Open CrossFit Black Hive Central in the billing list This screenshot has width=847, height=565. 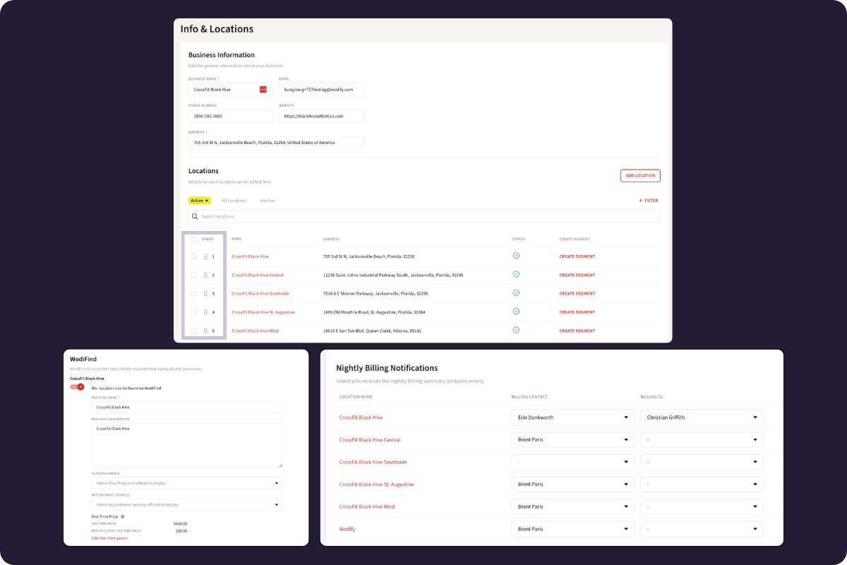(370, 440)
